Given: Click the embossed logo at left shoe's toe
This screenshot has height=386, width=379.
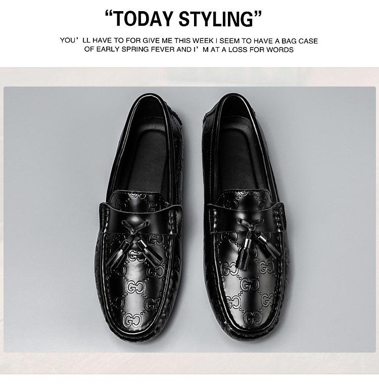Looking at the screenshot, I should point(133,320).
